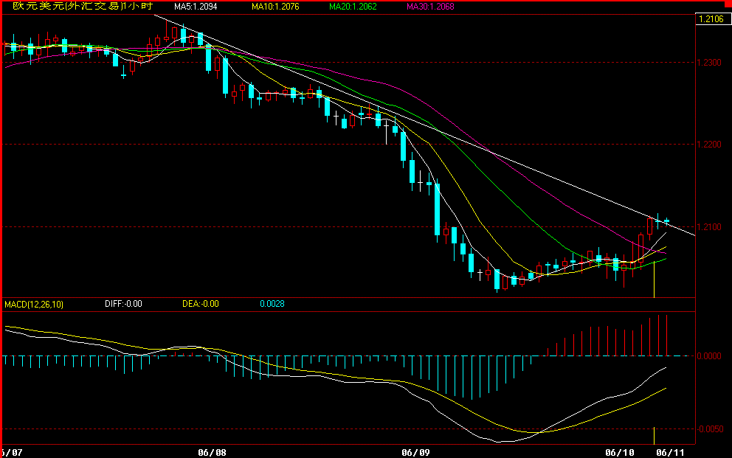Jump to the 06/11 date marker
Screen dimensions: 732x458
tap(669, 451)
